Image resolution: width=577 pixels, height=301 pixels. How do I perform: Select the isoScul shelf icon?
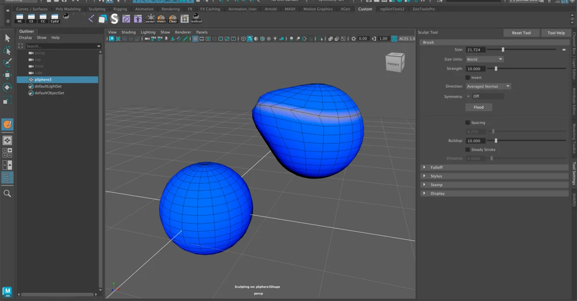(195, 19)
